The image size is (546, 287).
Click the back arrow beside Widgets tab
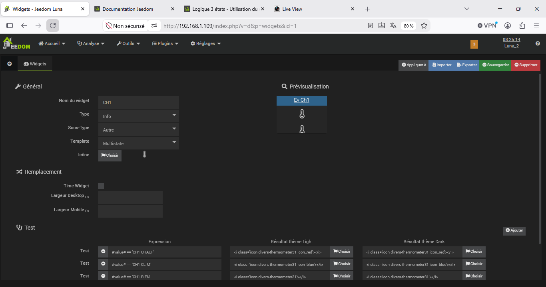(x=10, y=64)
